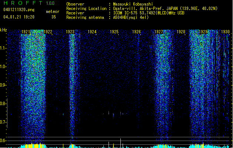Click the Receiver label

tap(75, 13)
